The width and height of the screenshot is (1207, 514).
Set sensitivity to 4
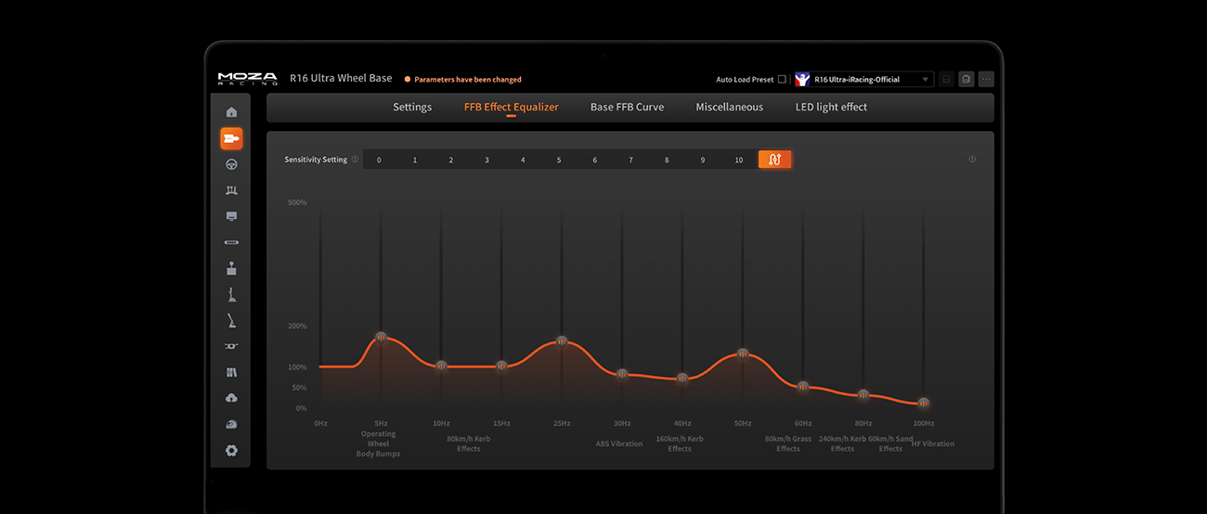click(523, 160)
